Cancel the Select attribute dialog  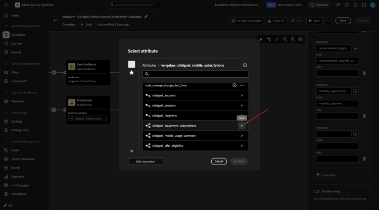pos(219,162)
